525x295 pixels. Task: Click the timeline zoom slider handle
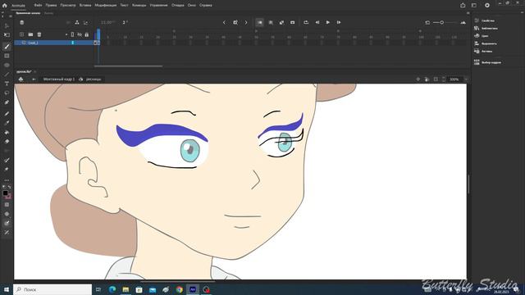coord(442,22)
